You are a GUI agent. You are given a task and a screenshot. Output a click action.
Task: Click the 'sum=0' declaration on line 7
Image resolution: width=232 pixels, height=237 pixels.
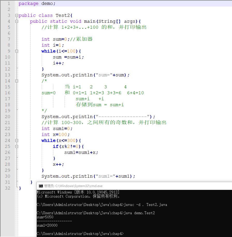coord(61,39)
